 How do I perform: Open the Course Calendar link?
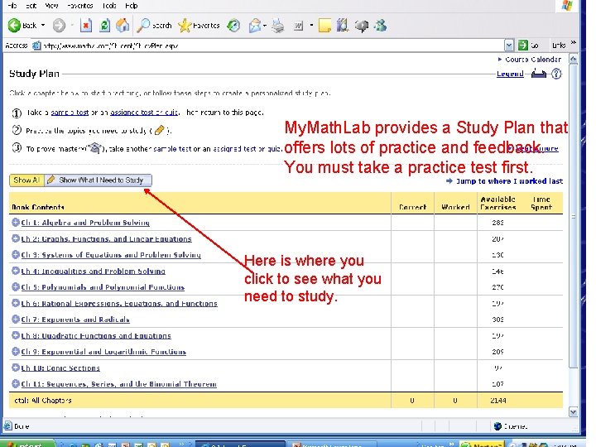(x=533, y=60)
